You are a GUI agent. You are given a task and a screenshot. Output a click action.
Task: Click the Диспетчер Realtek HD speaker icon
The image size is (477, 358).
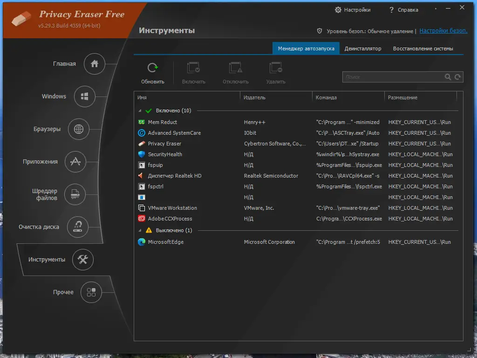click(x=141, y=176)
